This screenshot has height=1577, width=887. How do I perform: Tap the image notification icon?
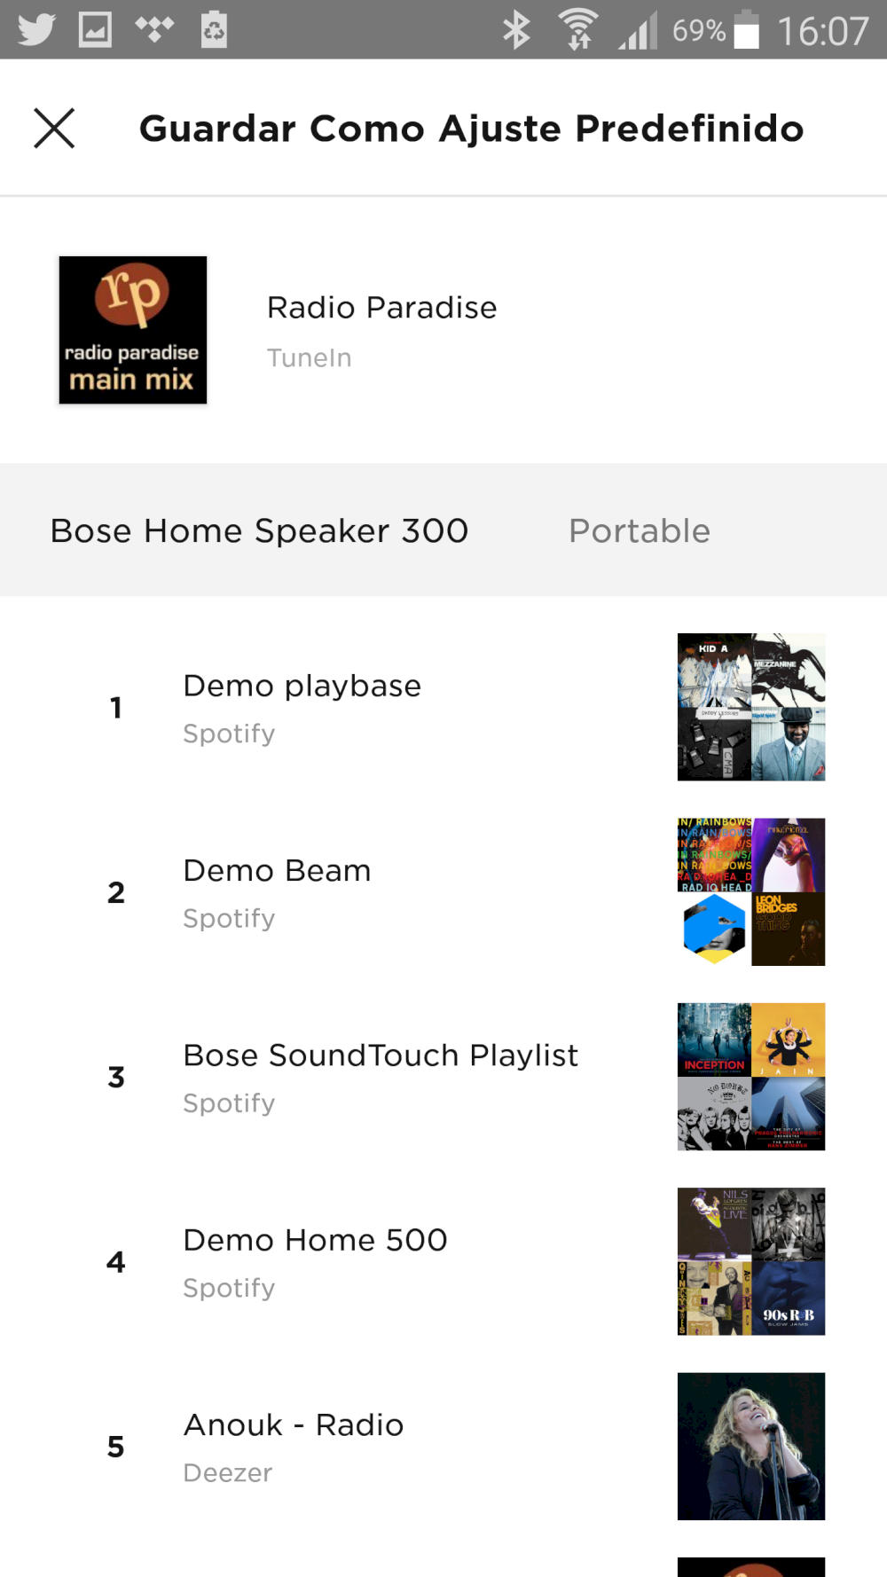pyautogui.click(x=95, y=30)
